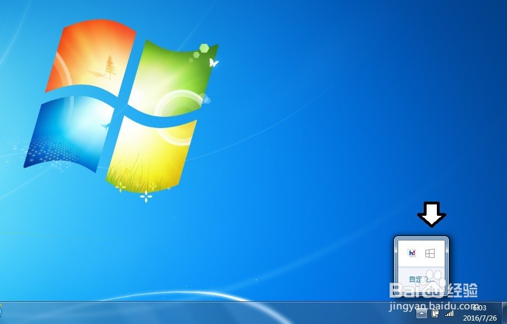This screenshot has width=507, height=324.
Task: Collapse the hidden icons arrow in the taskbar
Action: click(x=421, y=313)
